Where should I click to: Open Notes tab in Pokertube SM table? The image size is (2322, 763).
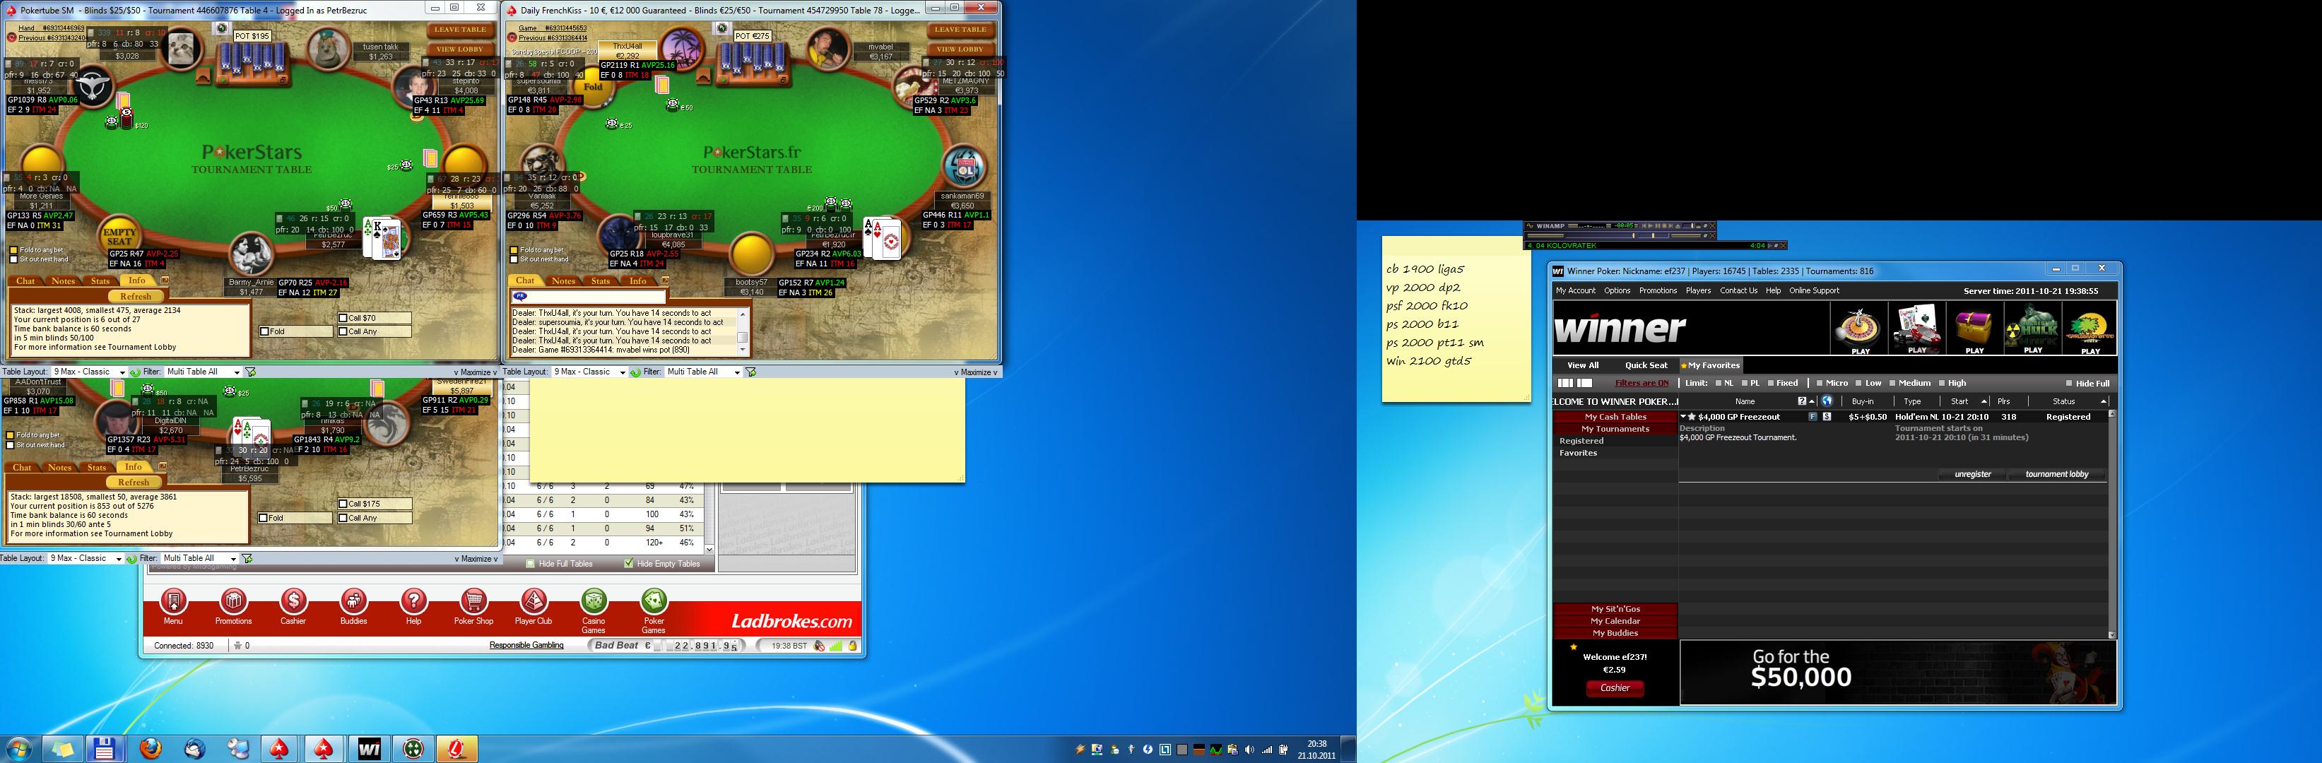(63, 281)
